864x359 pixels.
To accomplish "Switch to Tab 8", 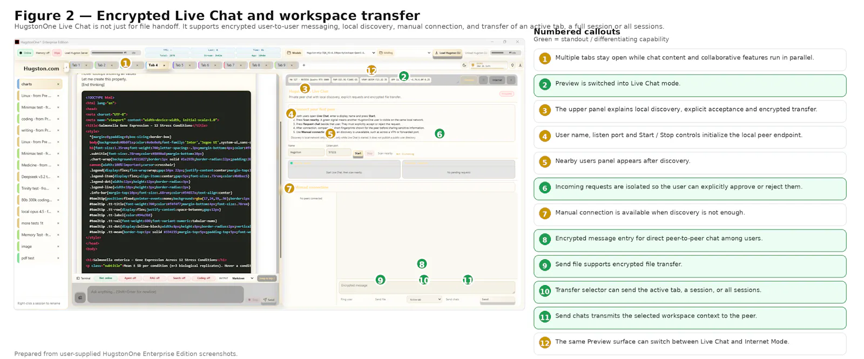I will click(256, 65).
